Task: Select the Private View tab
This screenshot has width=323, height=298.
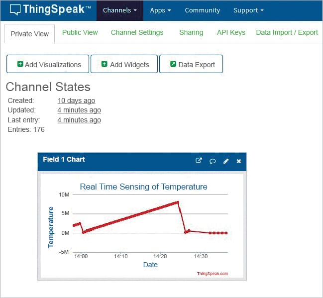Action: click(29, 34)
